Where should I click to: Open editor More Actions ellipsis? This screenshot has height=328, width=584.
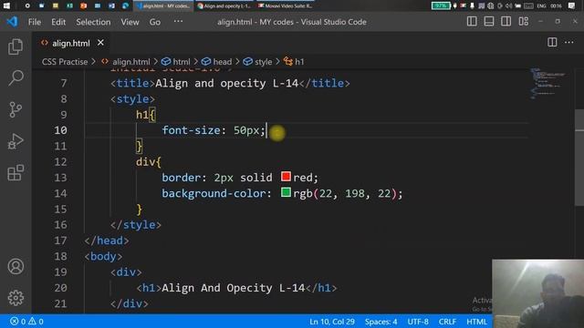[569, 43]
